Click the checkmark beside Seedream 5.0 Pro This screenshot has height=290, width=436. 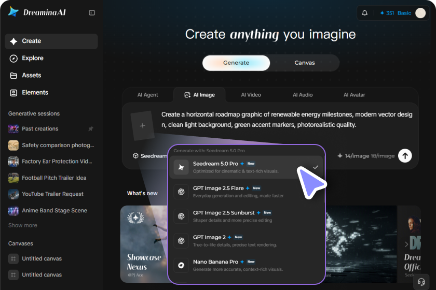pos(316,167)
